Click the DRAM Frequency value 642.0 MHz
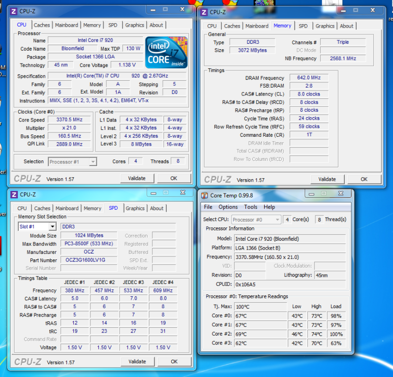 point(309,78)
